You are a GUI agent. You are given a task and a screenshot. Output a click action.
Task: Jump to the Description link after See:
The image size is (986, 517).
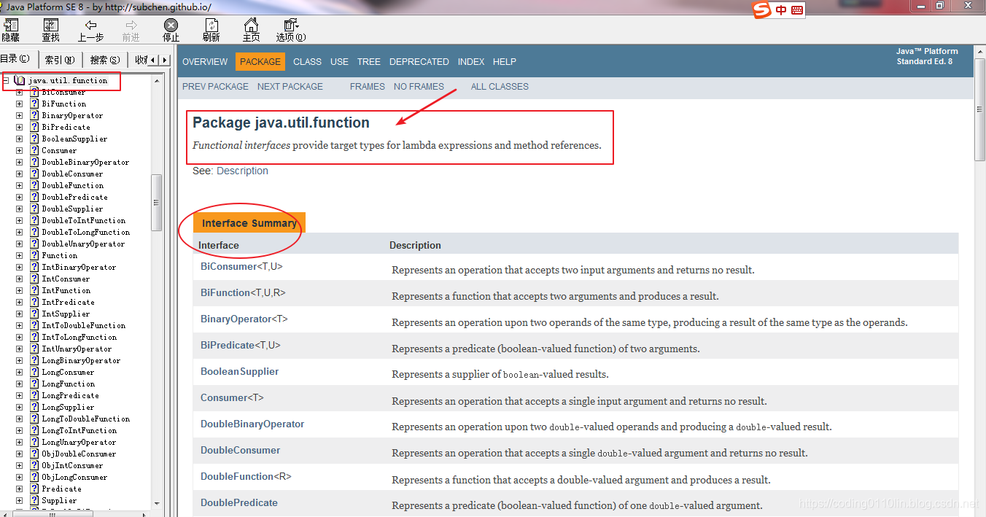click(242, 171)
